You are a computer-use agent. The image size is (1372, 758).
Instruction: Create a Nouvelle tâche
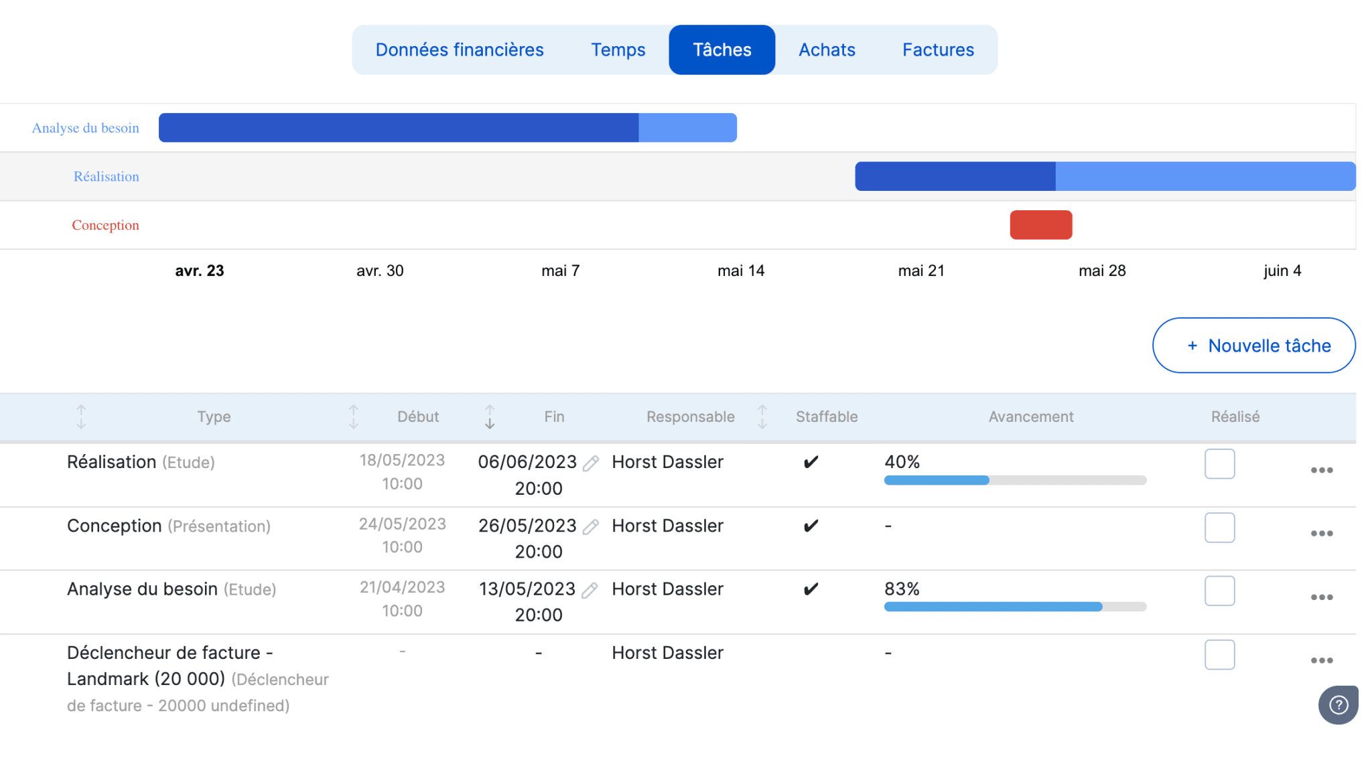(x=1253, y=346)
